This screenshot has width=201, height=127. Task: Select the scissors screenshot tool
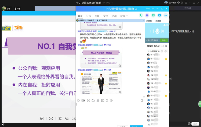[88, 100]
